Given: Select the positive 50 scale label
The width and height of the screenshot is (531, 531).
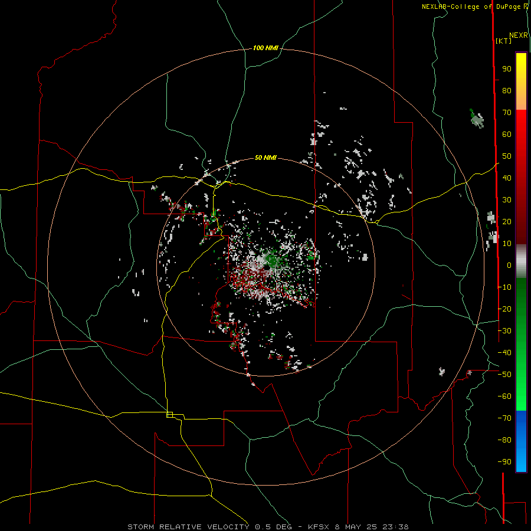Looking at the screenshot, I should pyautogui.click(x=507, y=156).
